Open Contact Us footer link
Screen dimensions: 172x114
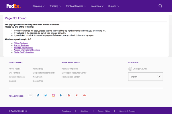click(38, 81)
